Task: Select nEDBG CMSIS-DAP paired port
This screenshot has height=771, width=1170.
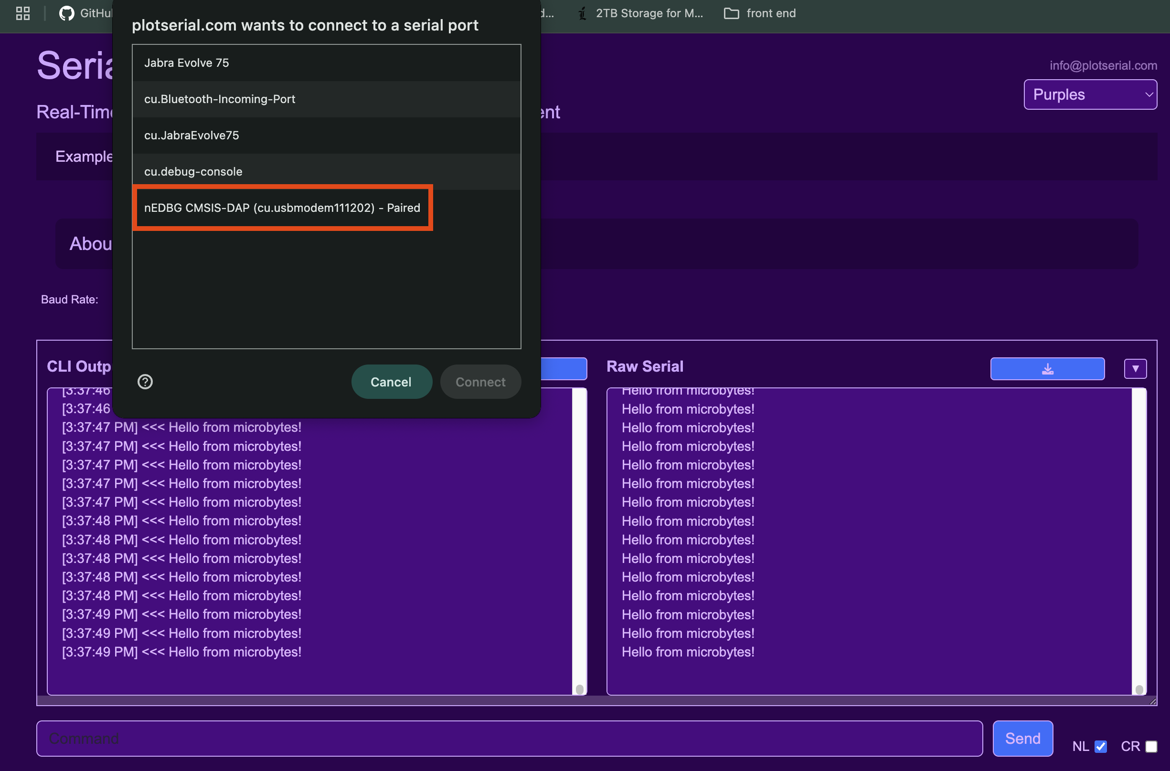Action: [x=282, y=208]
